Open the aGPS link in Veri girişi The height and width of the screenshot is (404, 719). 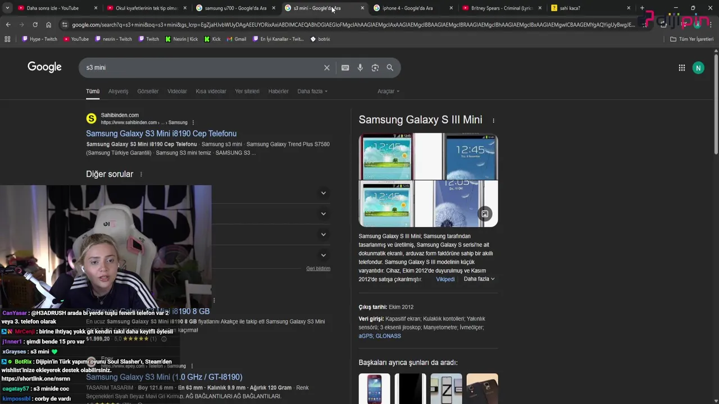(x=366, y=336)
